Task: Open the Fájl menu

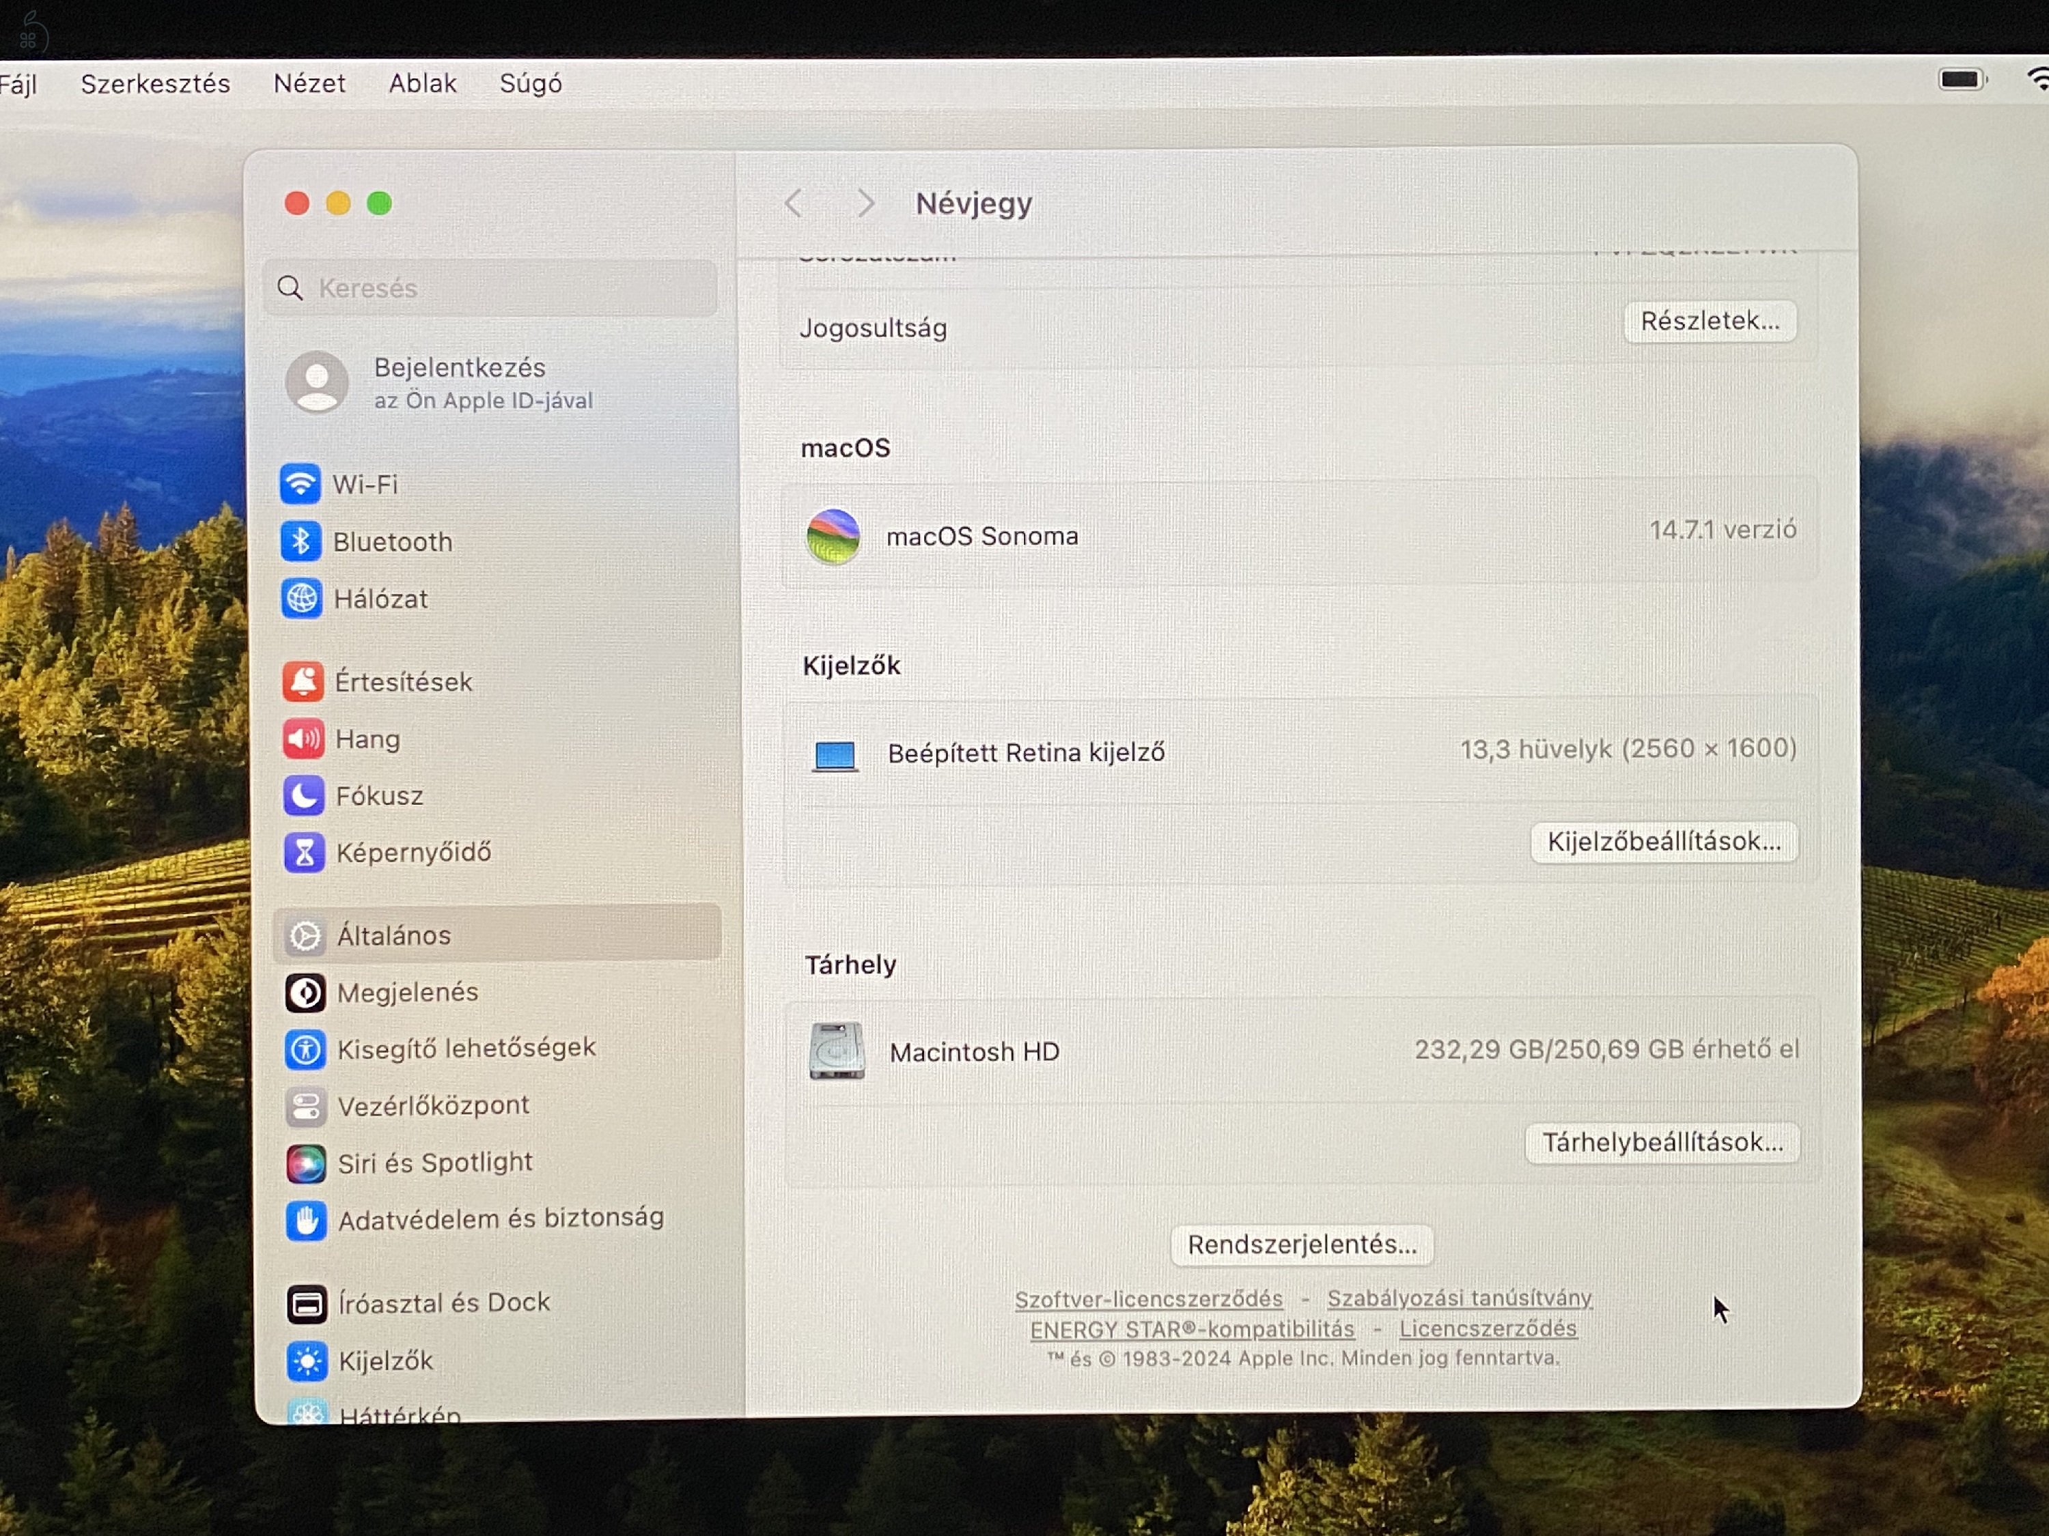Action: pyautogui.click(x=18, y=84)
